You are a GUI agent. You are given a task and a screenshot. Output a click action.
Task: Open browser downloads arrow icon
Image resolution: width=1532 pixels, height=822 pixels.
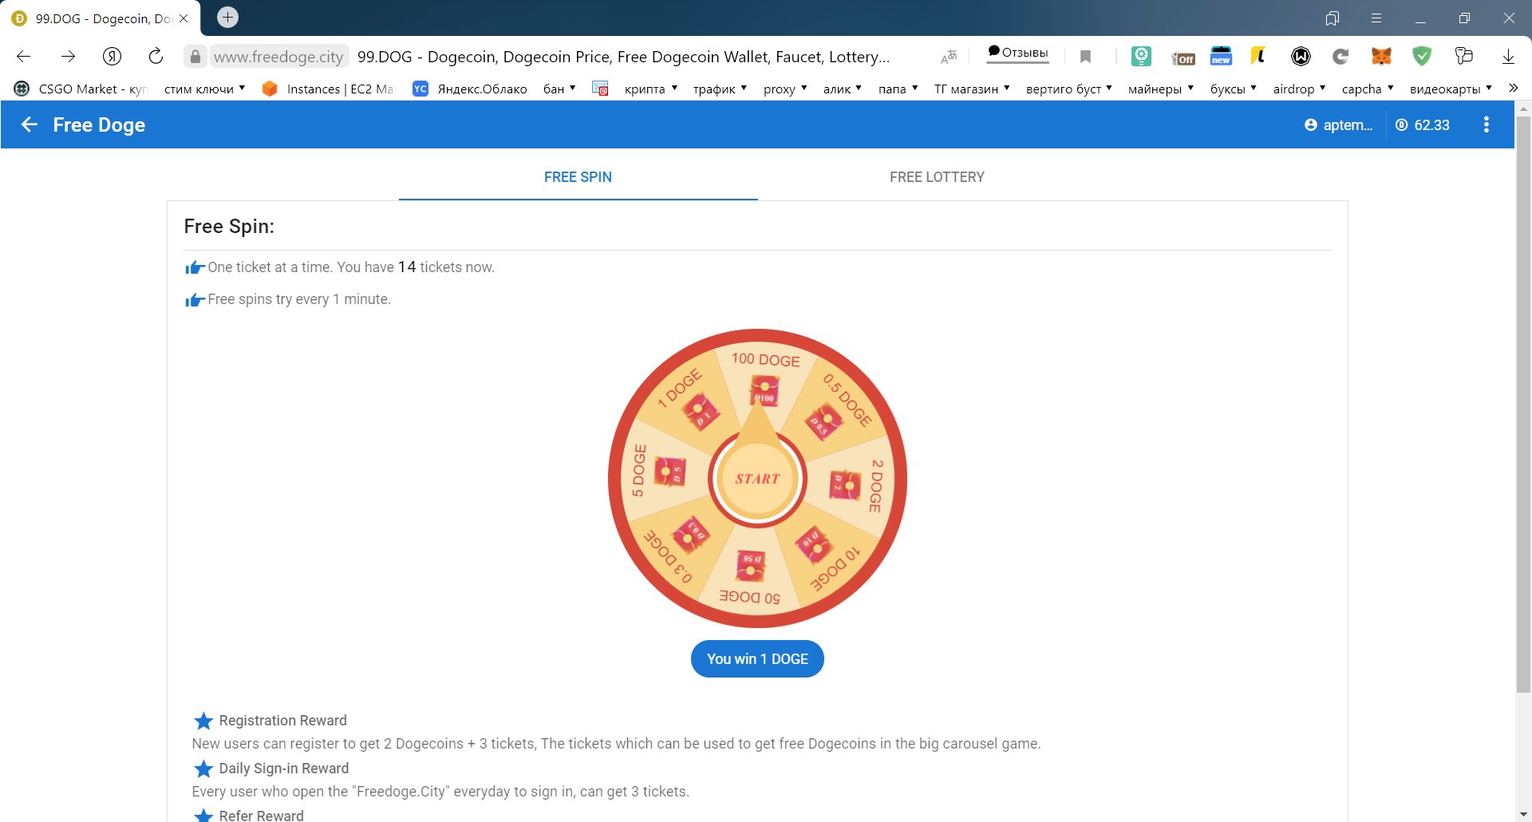tap(1508, 56)
